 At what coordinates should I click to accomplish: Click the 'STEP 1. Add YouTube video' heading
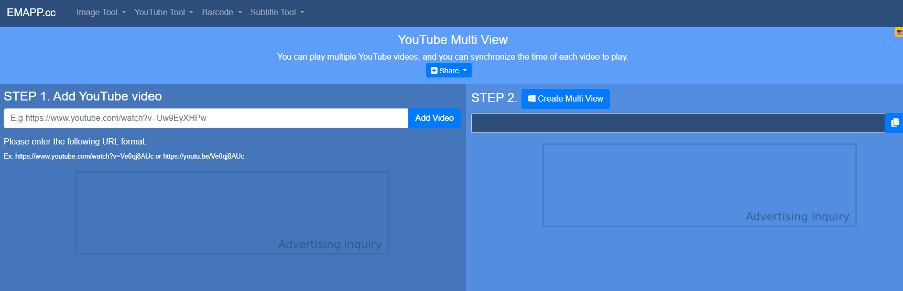83,96
